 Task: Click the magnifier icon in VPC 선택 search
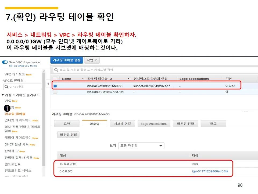7,87
